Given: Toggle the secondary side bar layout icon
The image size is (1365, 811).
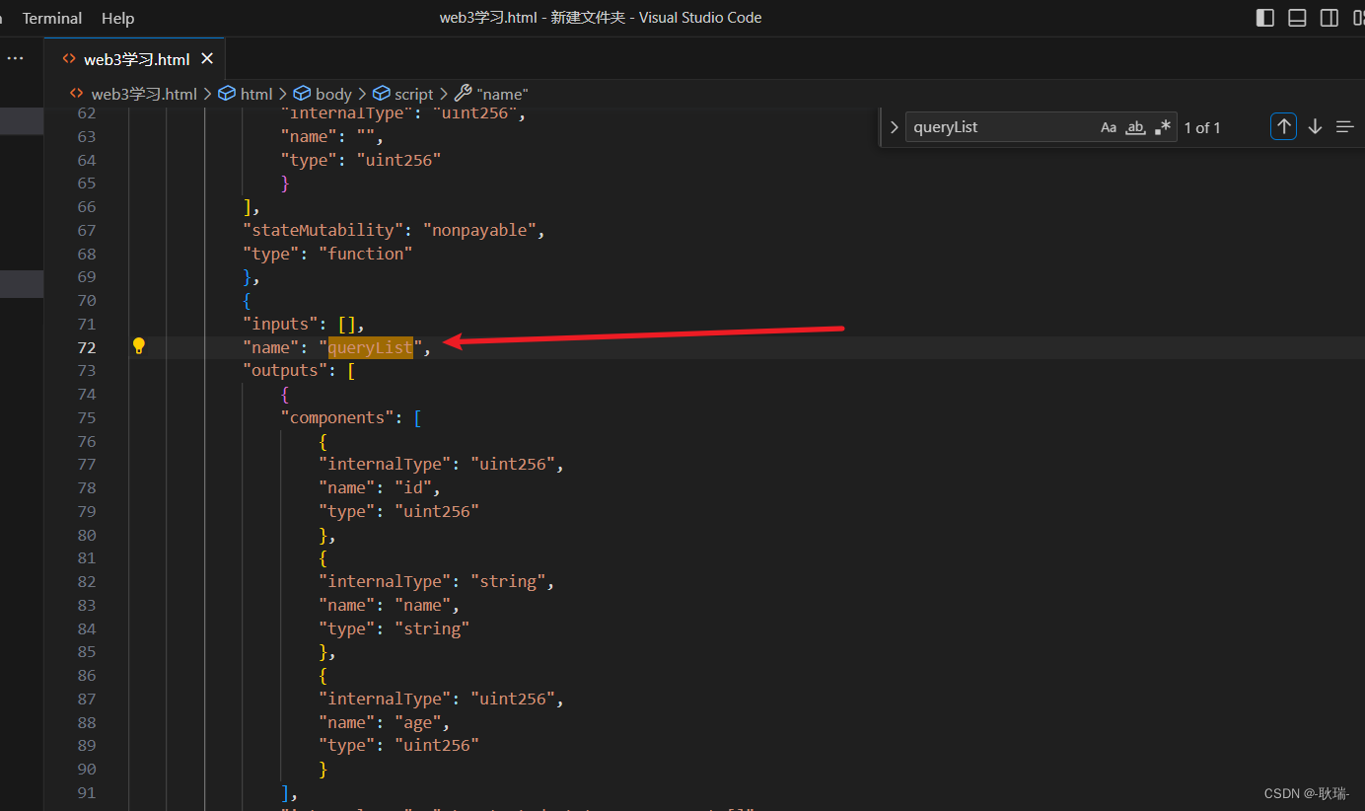Looking at the screenshot, I should 1329,18.
